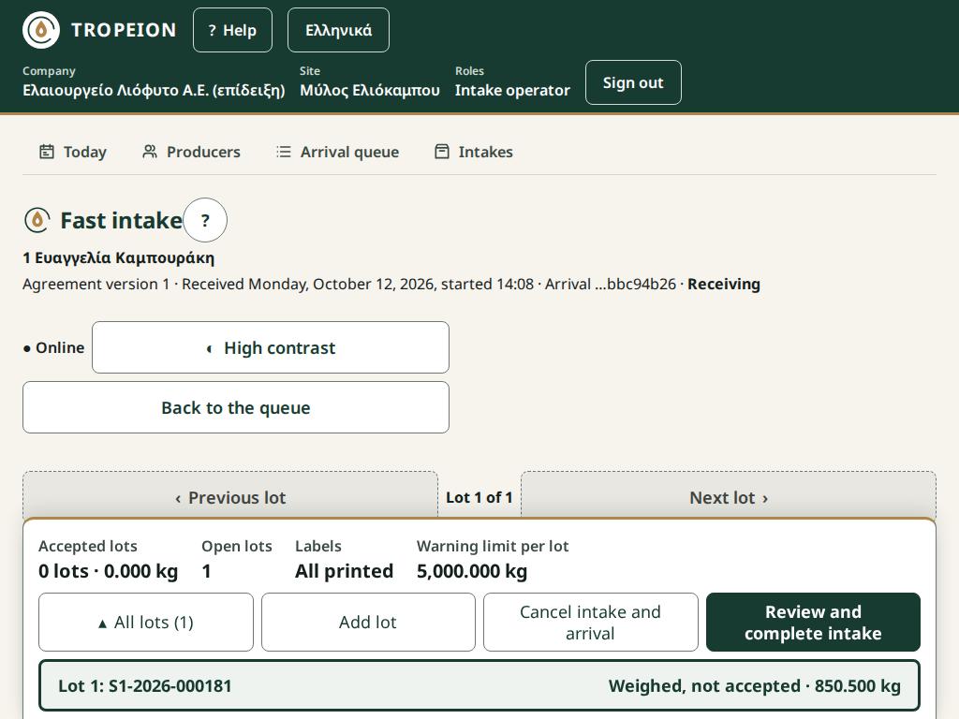Screen dimensions: 959x719
Task: Click the Producers people icon
Action: (x=149, y=152)
